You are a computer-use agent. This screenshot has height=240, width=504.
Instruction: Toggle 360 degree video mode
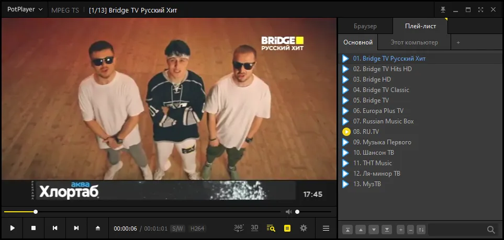coord(239,228)
